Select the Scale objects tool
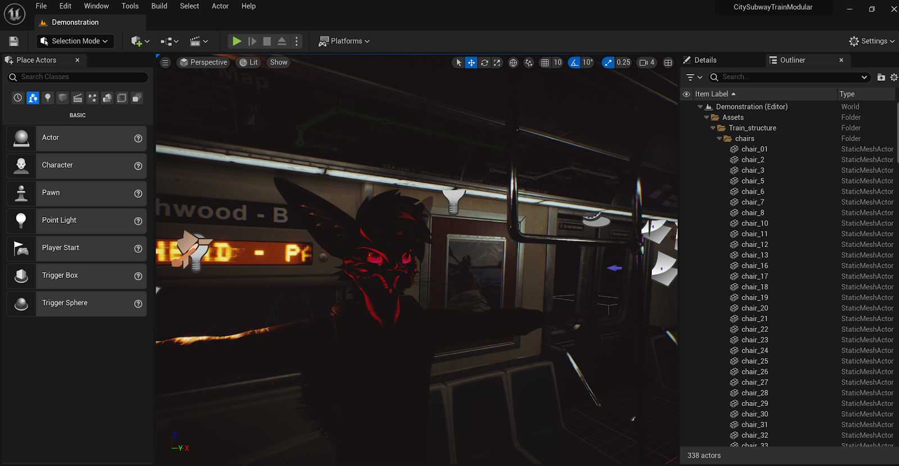 coord(497,63)
